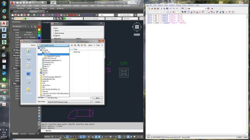
Task: Click the Open file icon in the Visual LISP toolbar
Action: pyautogui.click(x=152, y=9)
